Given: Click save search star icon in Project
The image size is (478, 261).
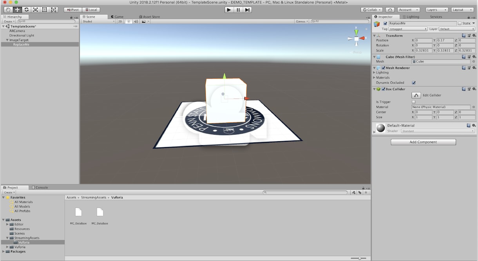Looking at the screenshot, I should pyautogui.click(x=366, y=193).
